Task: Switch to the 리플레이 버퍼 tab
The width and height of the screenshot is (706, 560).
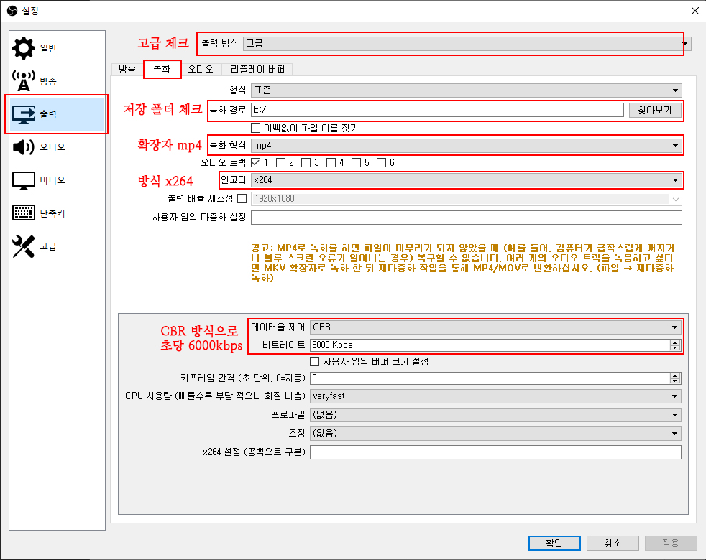Action: 257,69
